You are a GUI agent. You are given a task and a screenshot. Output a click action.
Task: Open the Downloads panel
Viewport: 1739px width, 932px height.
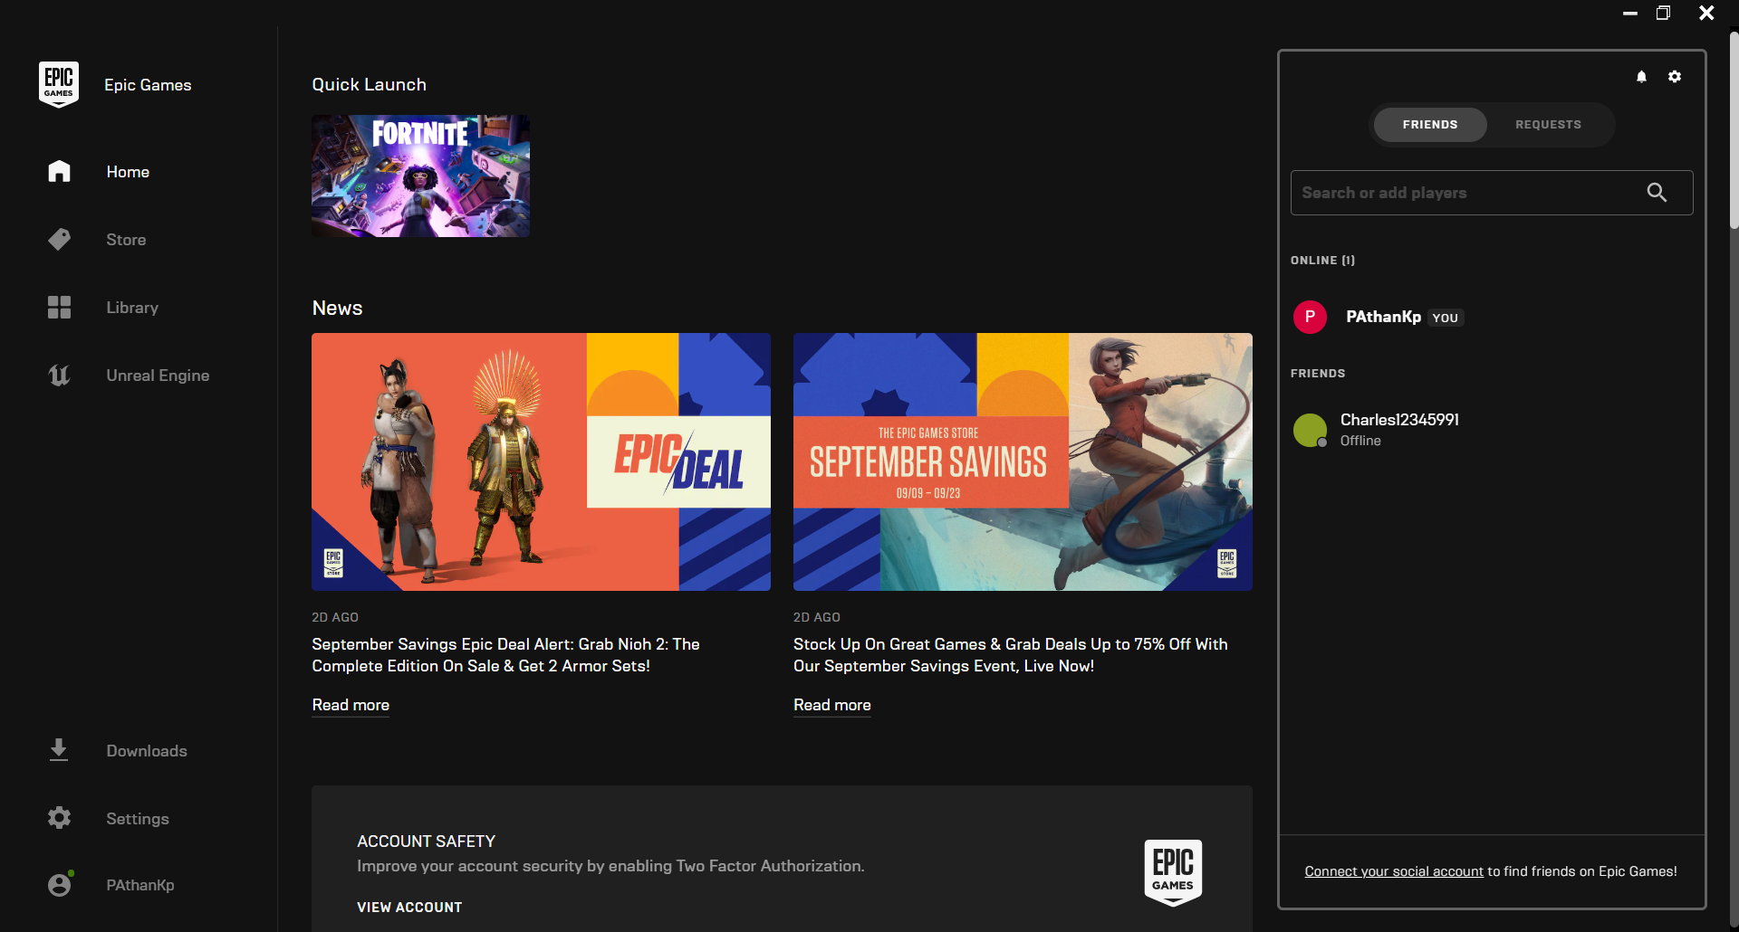(58, 750)
